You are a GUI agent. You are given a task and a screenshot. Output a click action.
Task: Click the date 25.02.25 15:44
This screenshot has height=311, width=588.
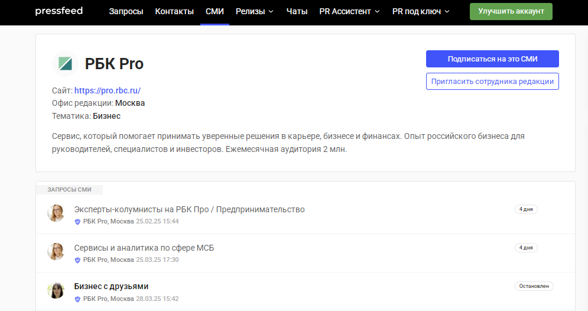[x=157, y=222]
